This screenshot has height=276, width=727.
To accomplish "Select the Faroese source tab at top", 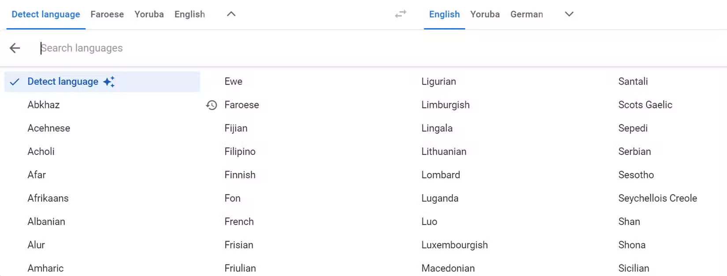I will click(x=107, y=15).
